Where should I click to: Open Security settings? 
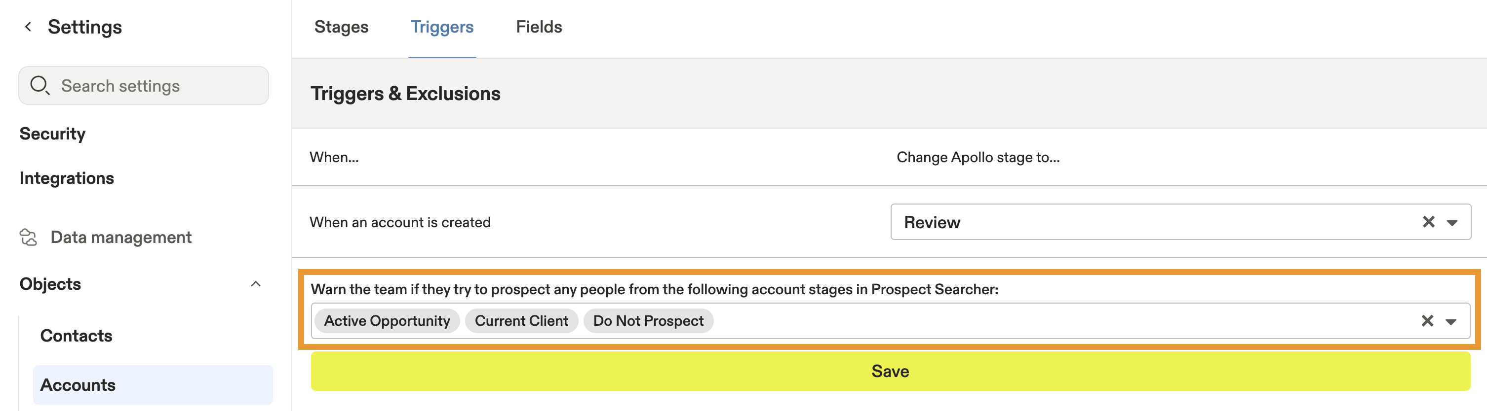[52, 133]
